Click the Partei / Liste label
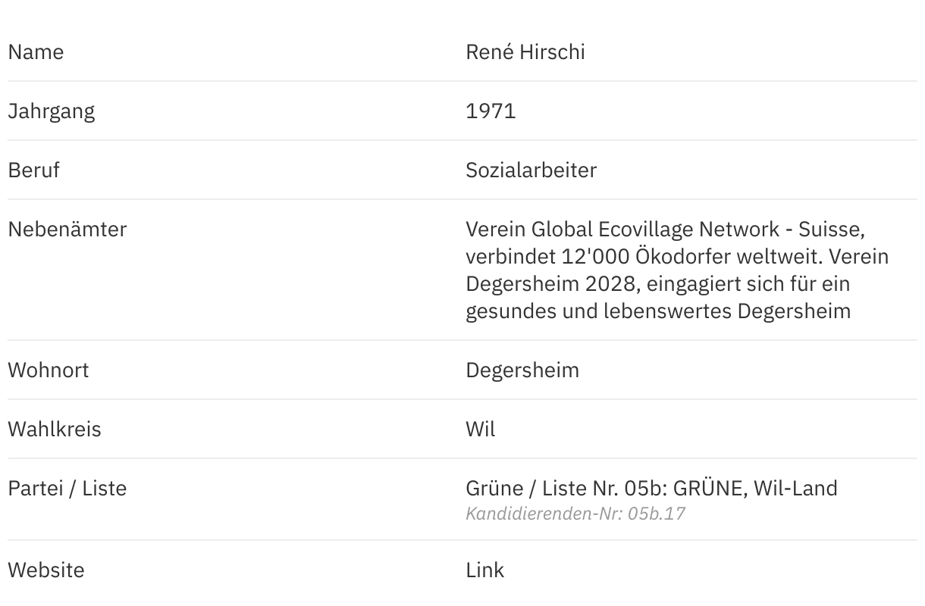The width and height of the screenshot is (925, 606). (x=67, y=489)
